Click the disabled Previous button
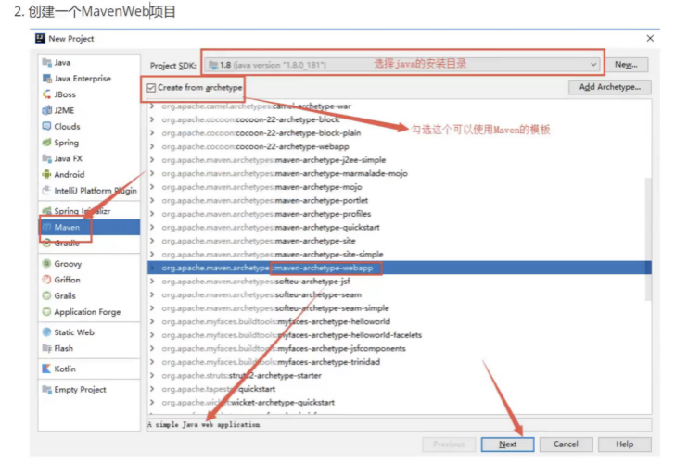This screenshot has height=463, width=675. (x=449, y=444)
